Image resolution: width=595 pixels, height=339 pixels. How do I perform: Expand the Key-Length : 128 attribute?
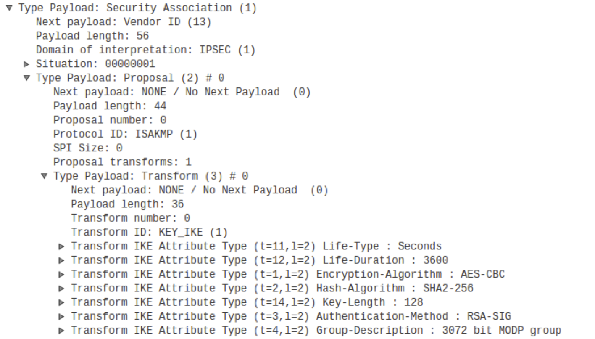tap(62, 302)
